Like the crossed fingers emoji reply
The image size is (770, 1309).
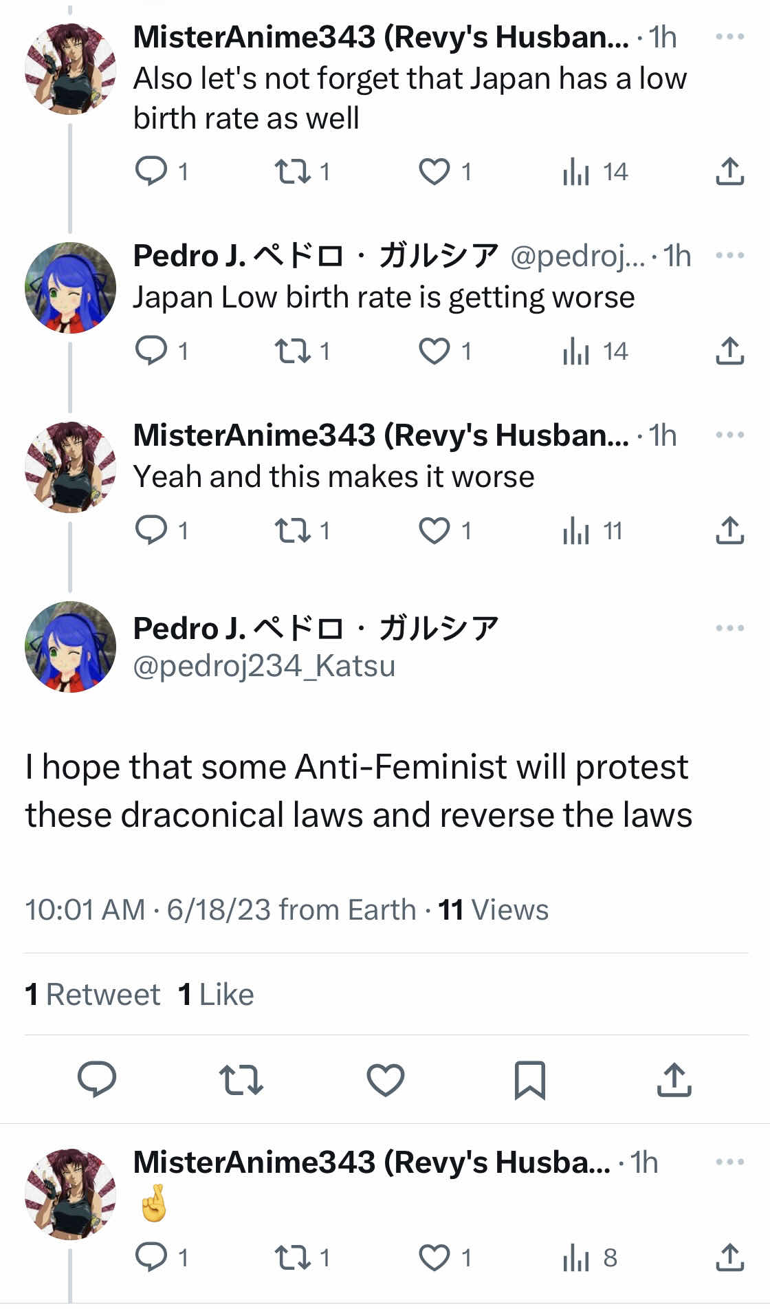(x=434, y=1257)
